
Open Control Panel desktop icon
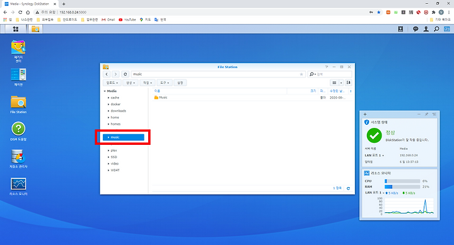pos(18,77)
